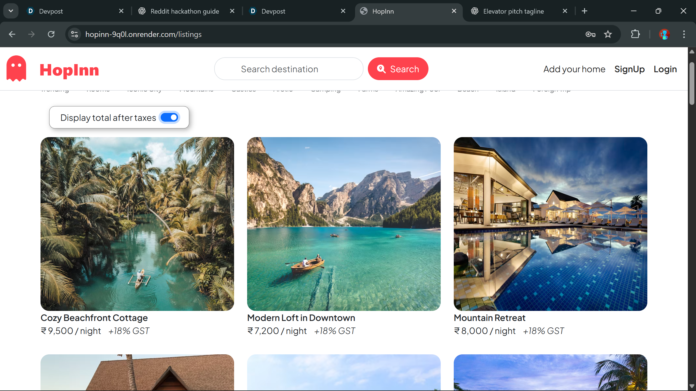Open the password manager key icon
Screen dimensions: 696x391
(x=590, y=34)
